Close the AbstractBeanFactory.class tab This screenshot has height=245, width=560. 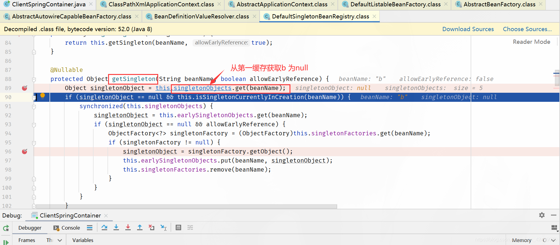(x=541, y=4)
